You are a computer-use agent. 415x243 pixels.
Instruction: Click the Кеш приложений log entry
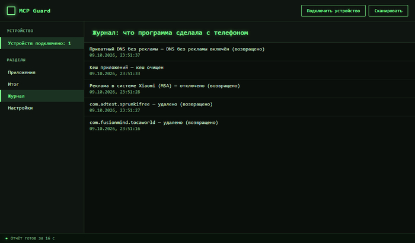[250, 70]
